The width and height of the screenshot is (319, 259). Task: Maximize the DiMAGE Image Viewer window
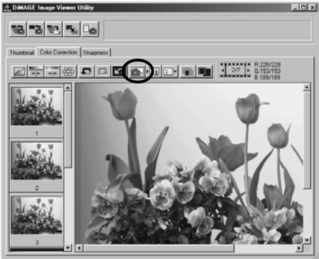point(303,8)
